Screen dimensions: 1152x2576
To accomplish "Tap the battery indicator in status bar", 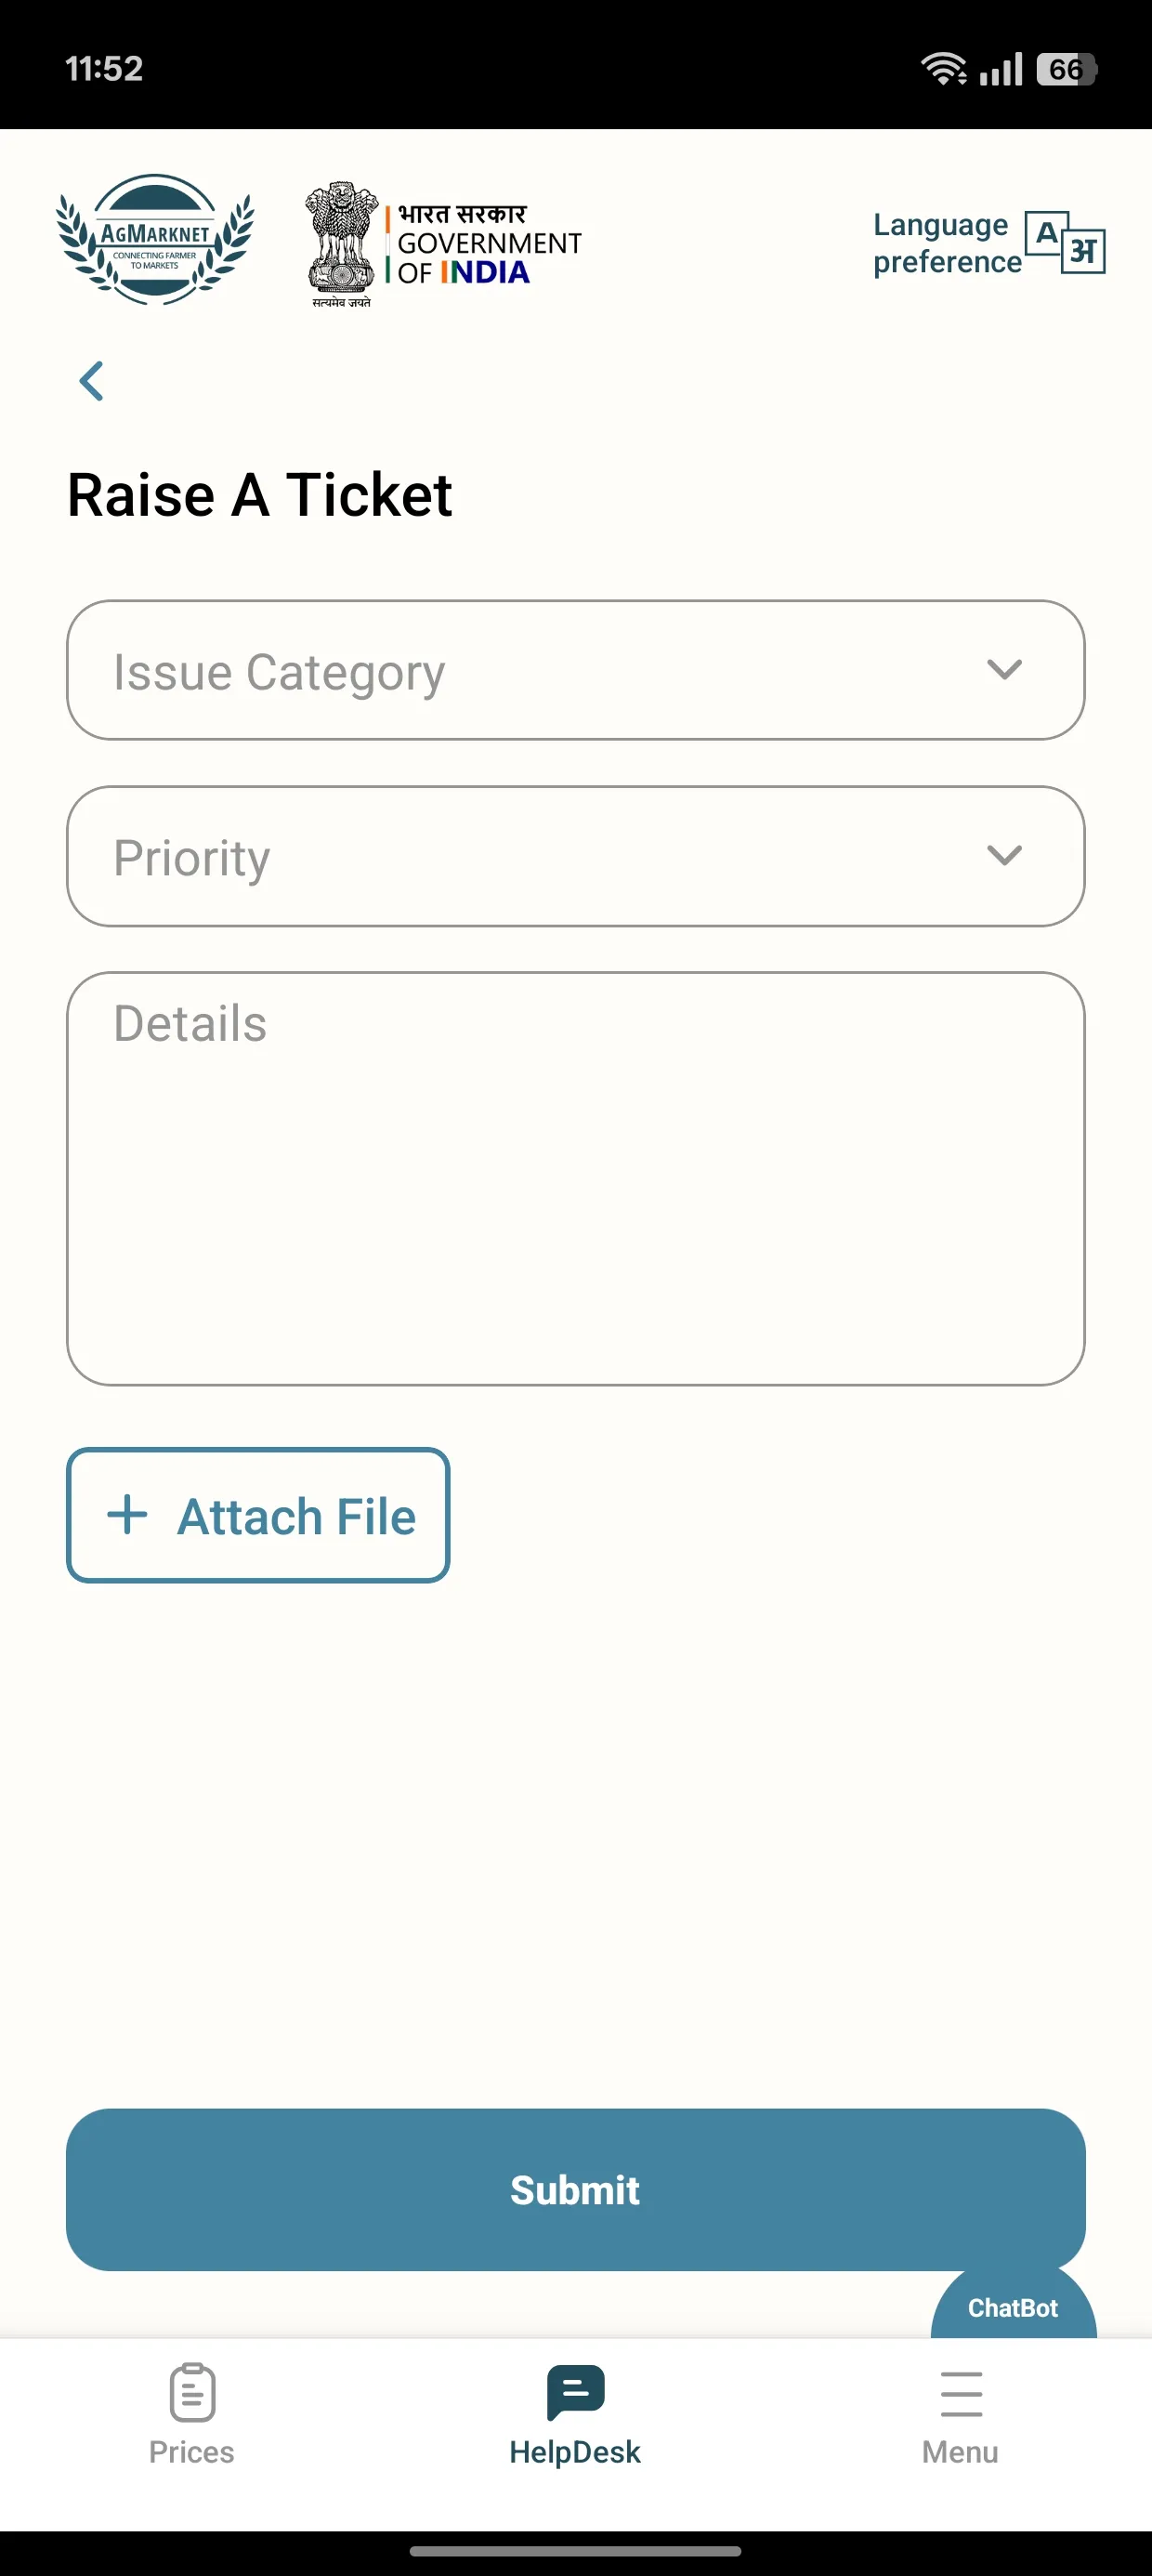I will [x=1067, y=69].
